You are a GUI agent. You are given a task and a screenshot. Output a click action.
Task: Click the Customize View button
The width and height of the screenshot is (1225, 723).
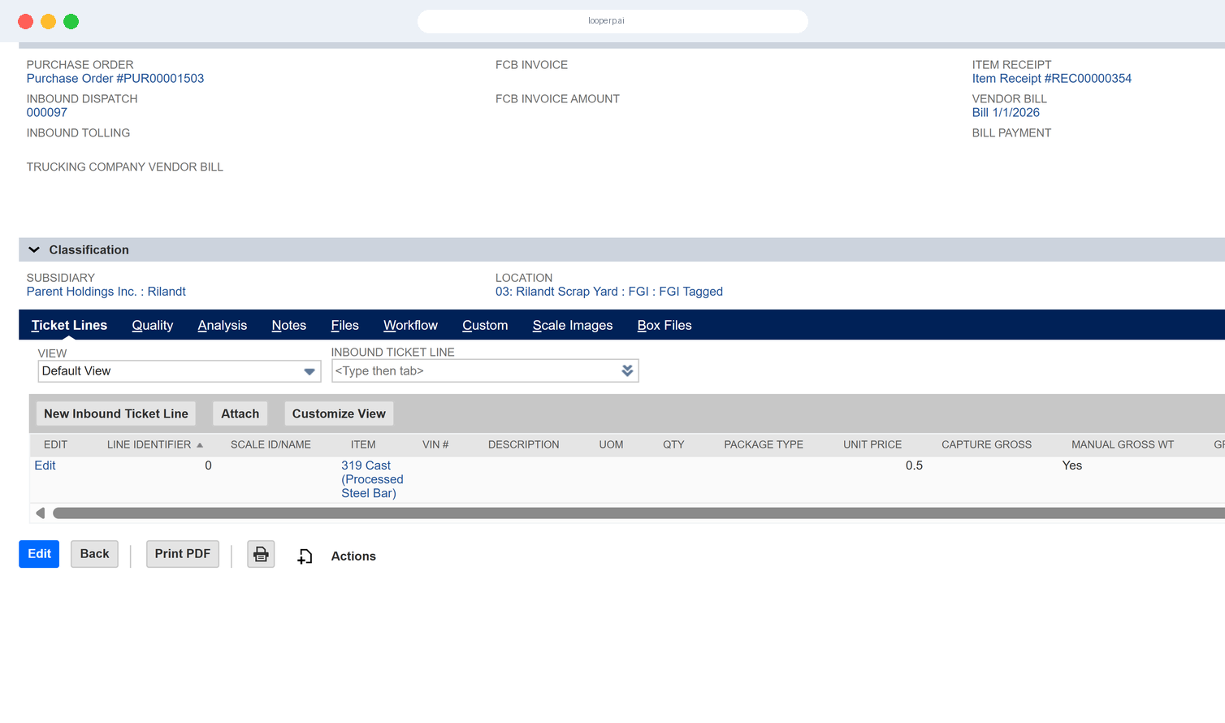coord(339,413)
